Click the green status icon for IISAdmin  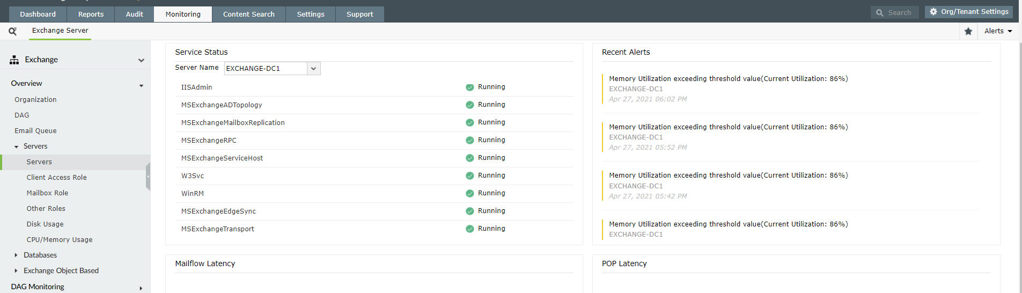469,87
